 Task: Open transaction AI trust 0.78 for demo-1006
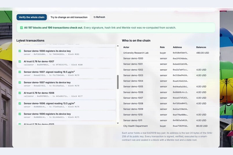click(x=66, y=94)
